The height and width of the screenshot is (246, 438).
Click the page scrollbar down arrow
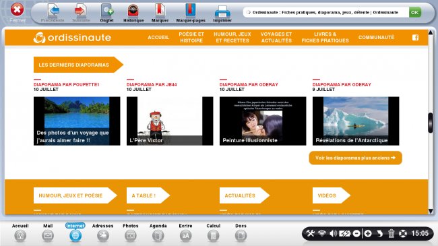point(431,212)
